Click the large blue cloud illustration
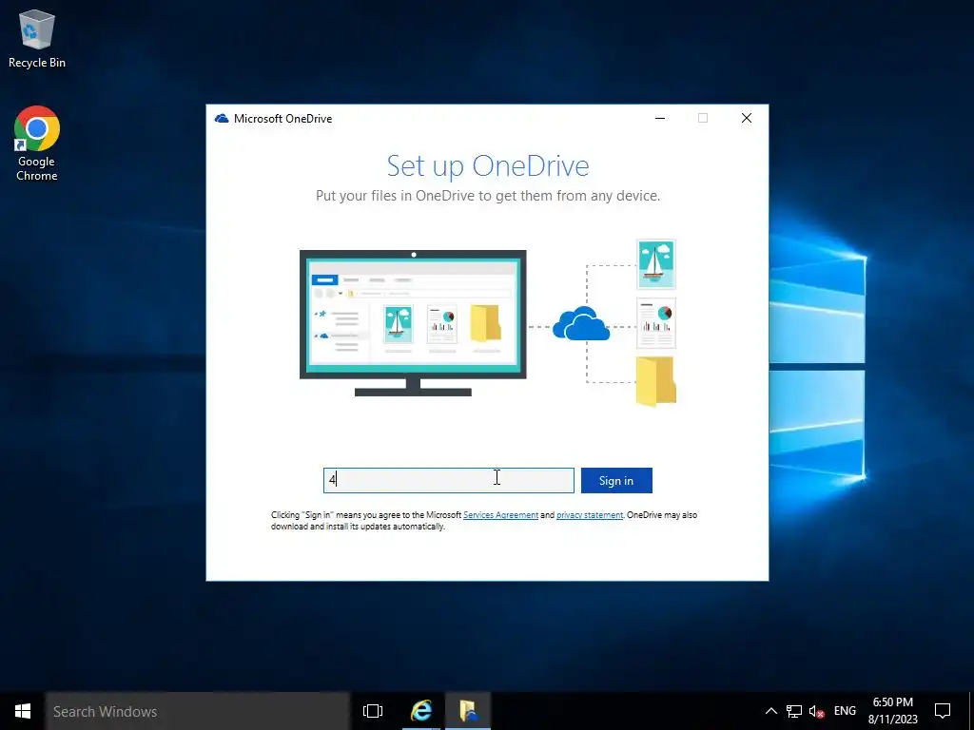 click(x=581, y=323)
